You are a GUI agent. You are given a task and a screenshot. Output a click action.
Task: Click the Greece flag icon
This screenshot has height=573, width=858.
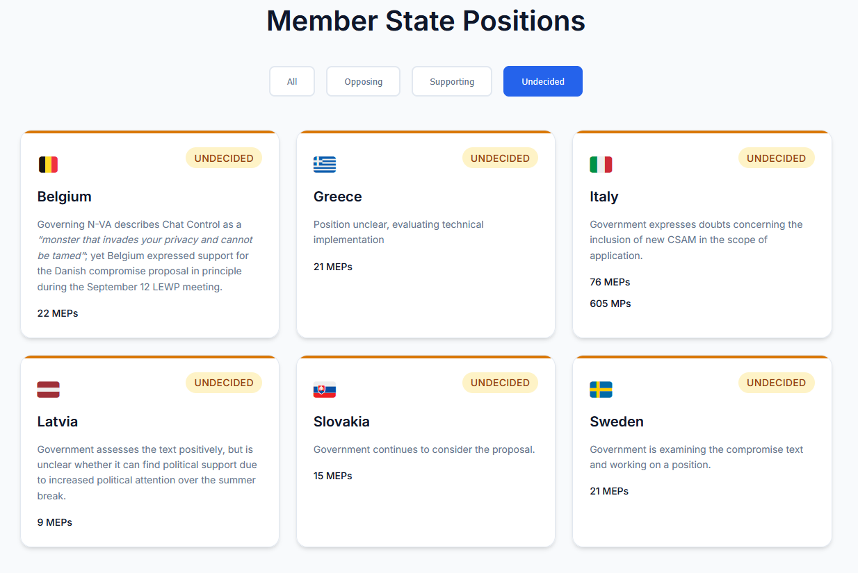[x=325, y=165]
